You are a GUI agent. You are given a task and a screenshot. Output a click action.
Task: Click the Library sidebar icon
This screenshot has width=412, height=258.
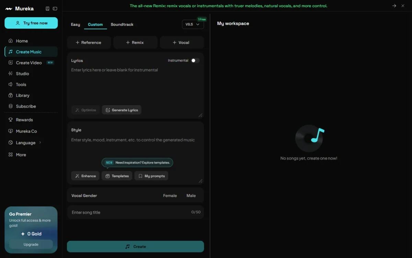click(11, 95)
